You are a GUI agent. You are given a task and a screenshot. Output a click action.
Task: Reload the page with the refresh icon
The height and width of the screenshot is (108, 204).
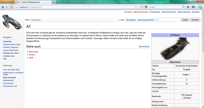pos(141,7)
